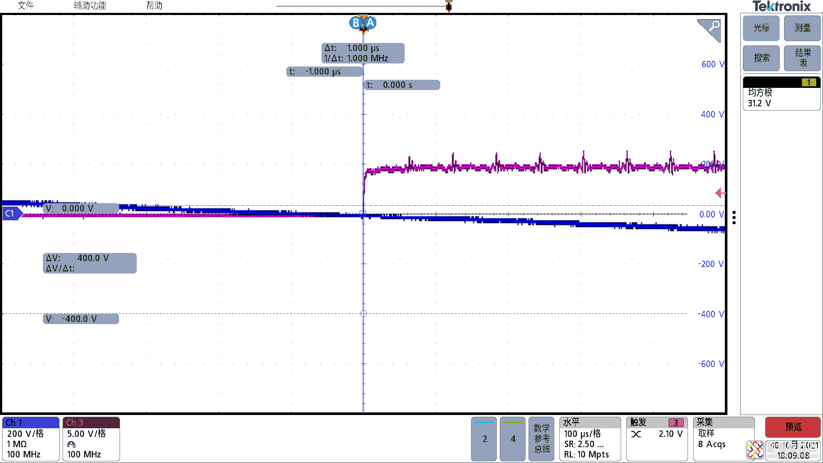The width and height of the screenshot is (823, 463).
Task: Click the t: 0.000 s cursor readout
Action: [402, 85]
